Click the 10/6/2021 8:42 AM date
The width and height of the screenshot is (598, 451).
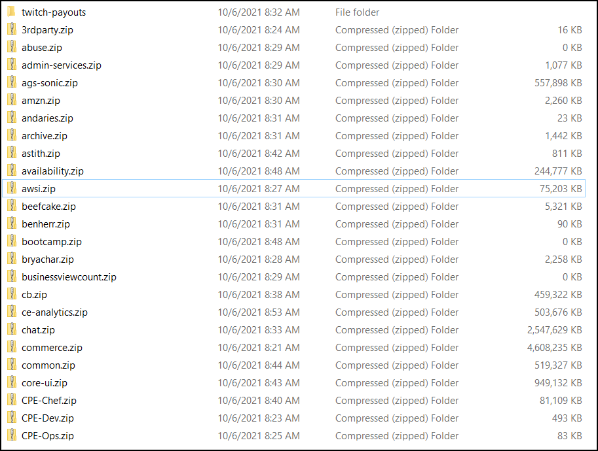click(259, 154)
